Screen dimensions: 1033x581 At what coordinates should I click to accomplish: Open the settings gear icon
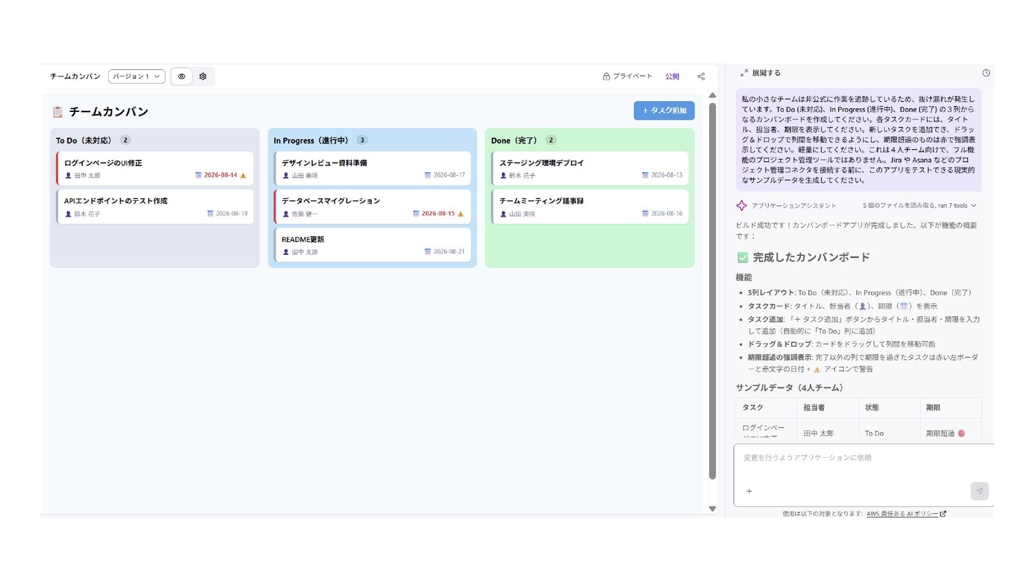click(x=203, y=76)
